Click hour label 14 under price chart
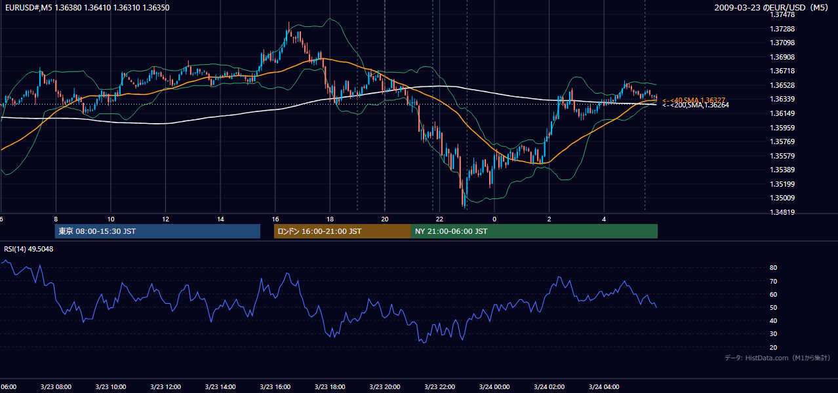Image resolution: width=838 pixels, height=393 pixels. click(x=220, y=219)
